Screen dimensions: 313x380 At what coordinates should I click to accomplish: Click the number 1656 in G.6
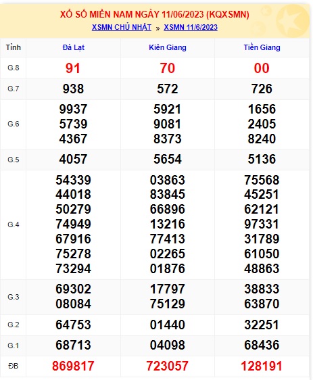coord(262,109)
